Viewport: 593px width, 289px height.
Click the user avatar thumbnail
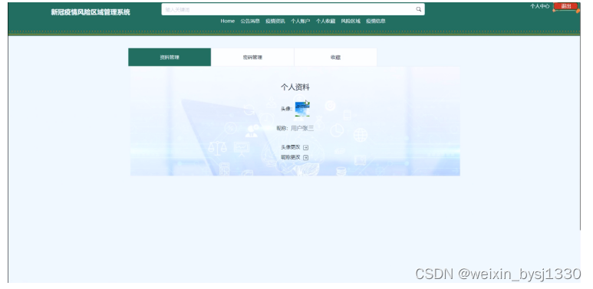pos(302,109)
